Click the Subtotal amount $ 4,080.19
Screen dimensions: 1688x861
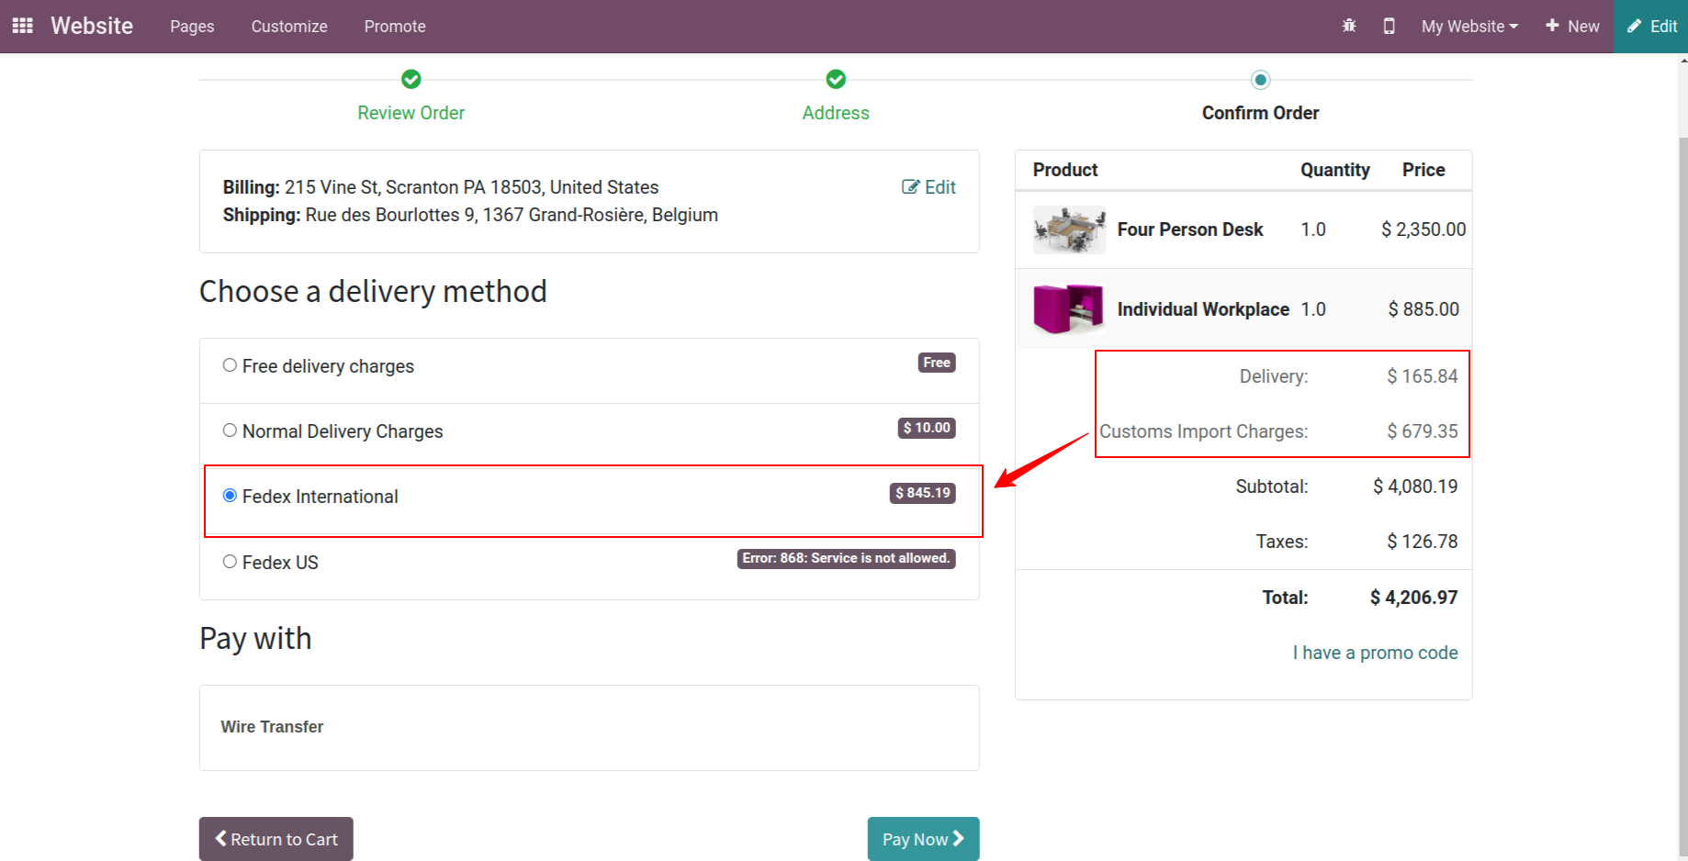pos(1415,486)
